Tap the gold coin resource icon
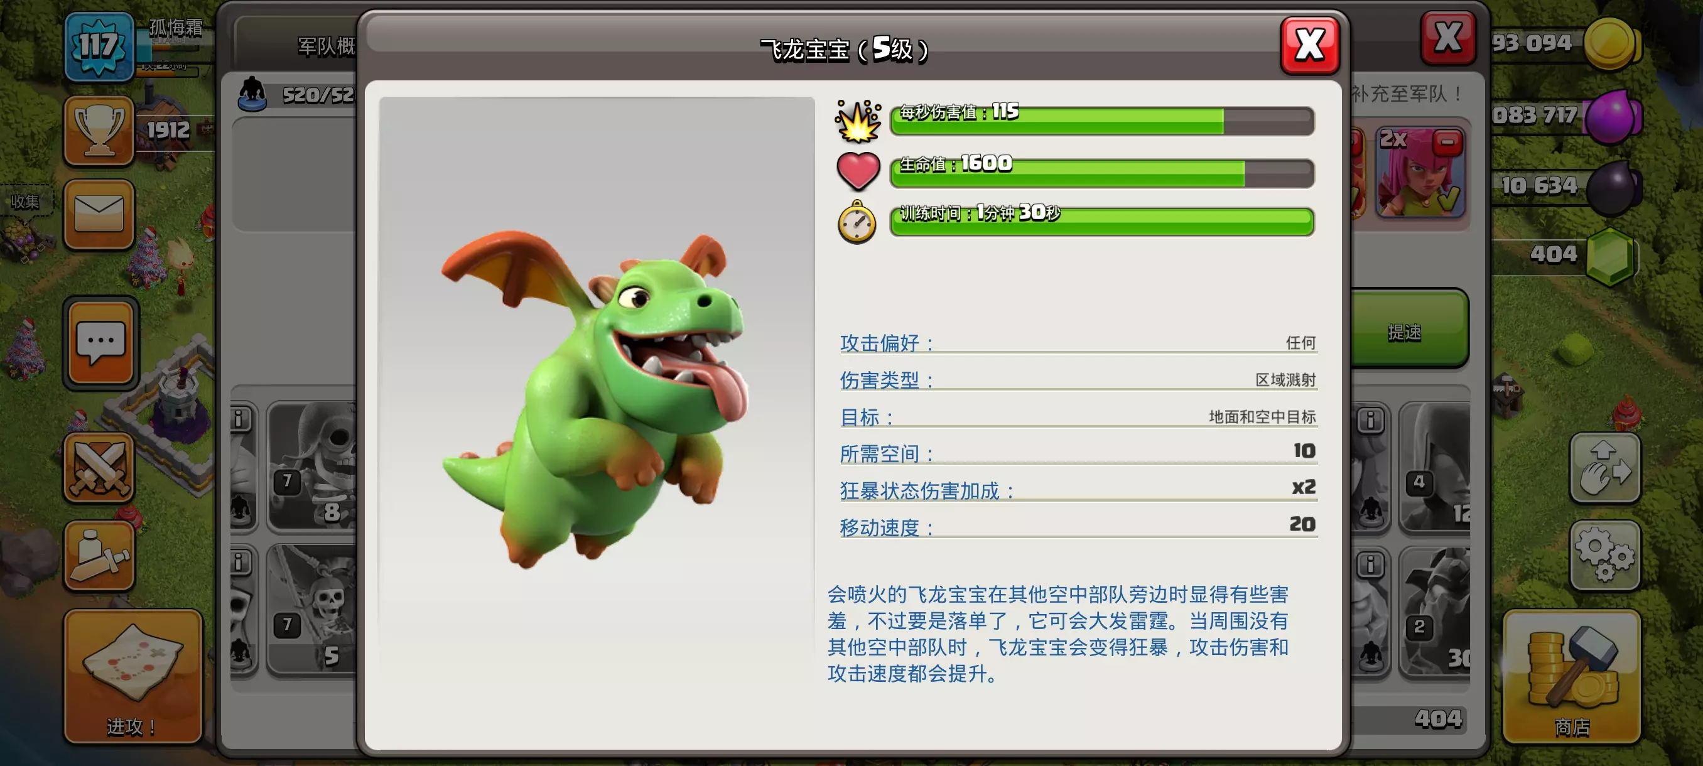Image resolution: width=1703 pixels, height=766 pixels. click(x=1612, y=43)
